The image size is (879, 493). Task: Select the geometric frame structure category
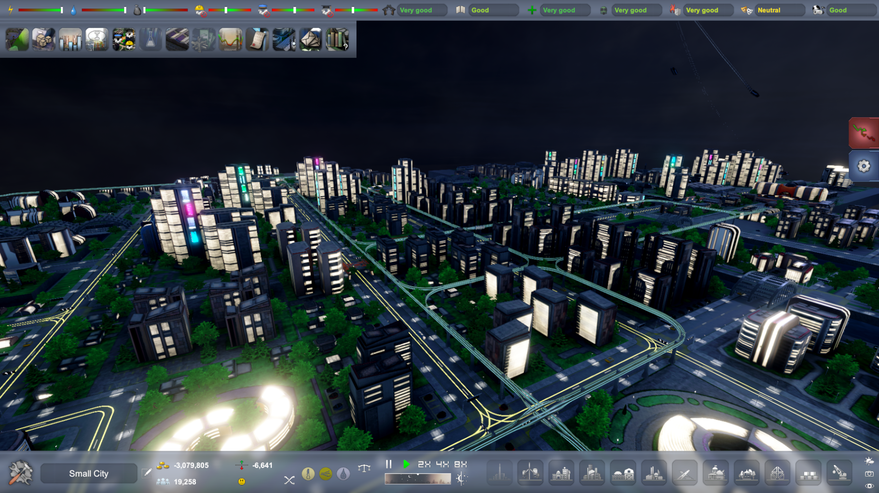coord(777,472)
